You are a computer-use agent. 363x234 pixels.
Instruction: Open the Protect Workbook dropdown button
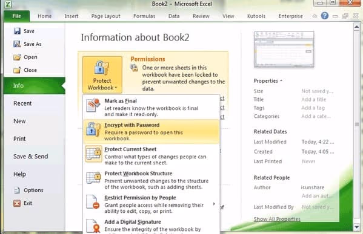coord(102,74)
